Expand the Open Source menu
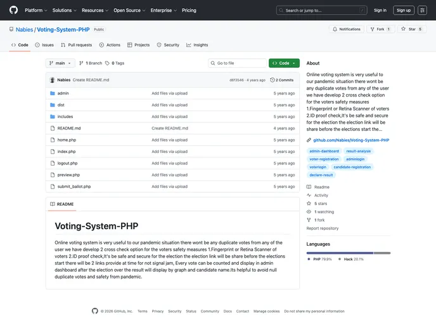Screen dimensions: 436x325 (129, 10)
